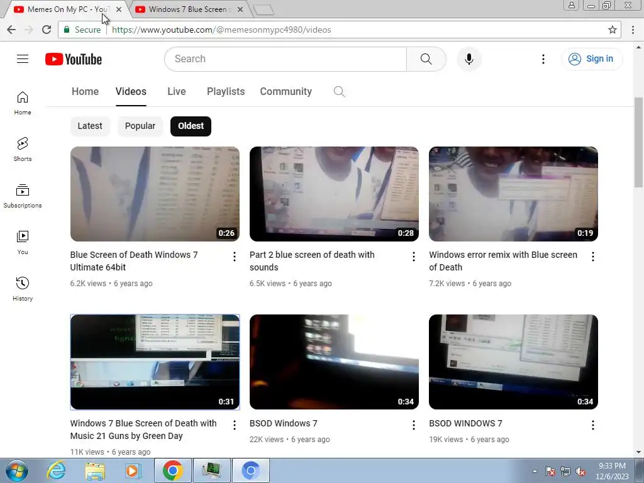Open the Community tab
Screen dimensions: 644x483
pos(286,92)
